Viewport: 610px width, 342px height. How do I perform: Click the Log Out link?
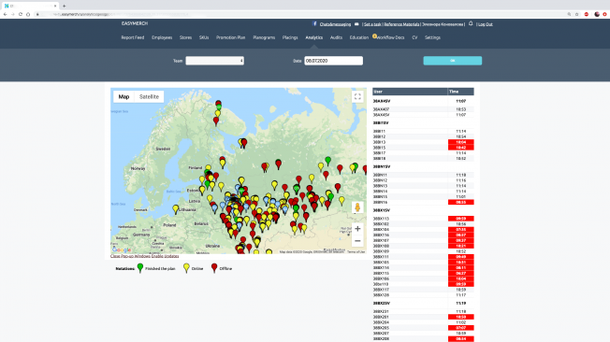click(x=486, y=24)
